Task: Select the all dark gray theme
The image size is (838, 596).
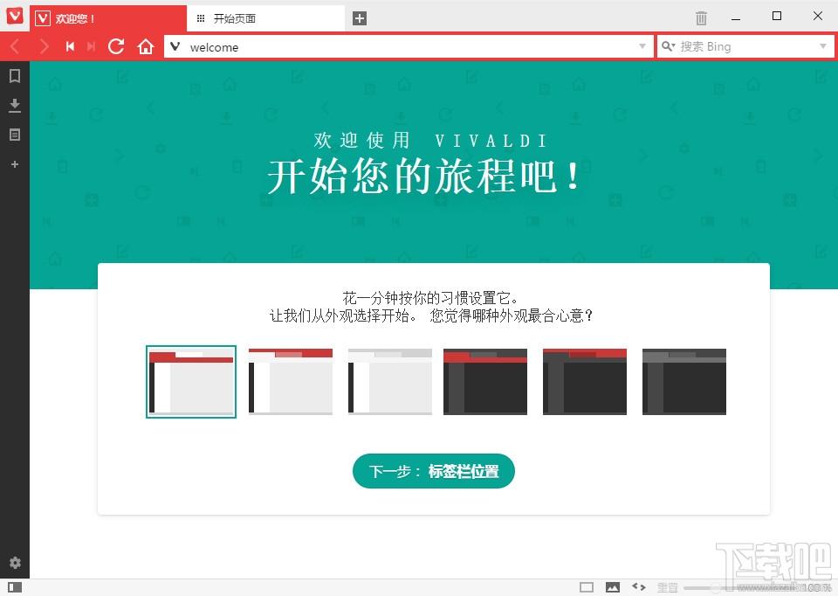Action: click(x=684, y=382)
